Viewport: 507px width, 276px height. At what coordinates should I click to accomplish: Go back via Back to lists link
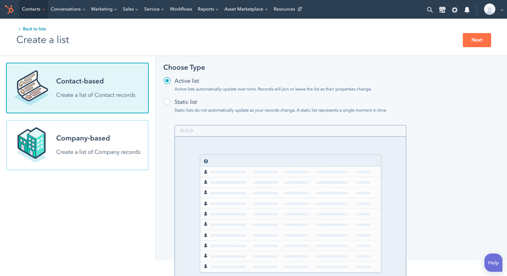click(32, 29)
